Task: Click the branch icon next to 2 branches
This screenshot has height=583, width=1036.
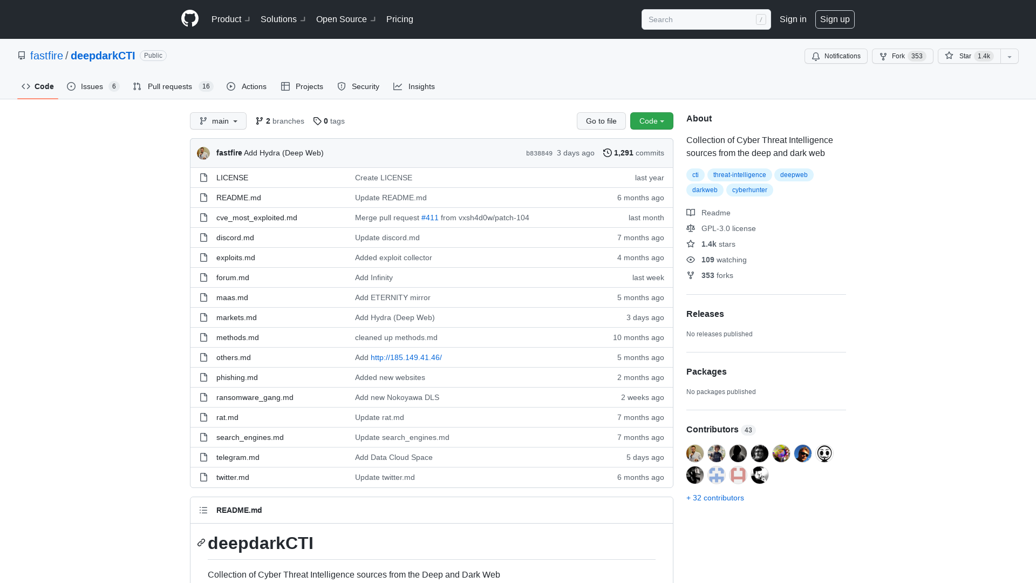Action: (x=260, y=121)
